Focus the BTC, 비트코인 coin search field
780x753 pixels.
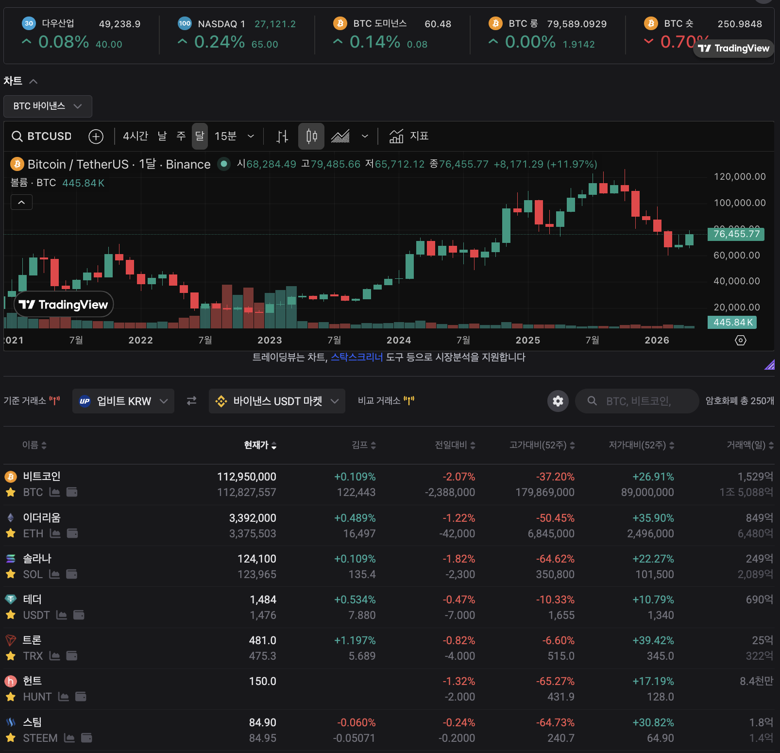coord(637,401)
